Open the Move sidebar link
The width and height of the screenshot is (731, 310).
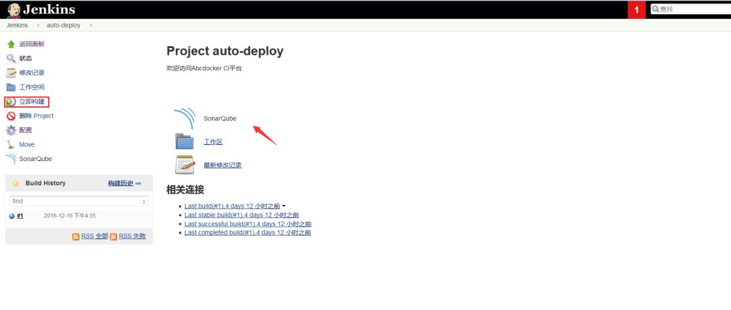pyautogui.click(x=27, y=145)
